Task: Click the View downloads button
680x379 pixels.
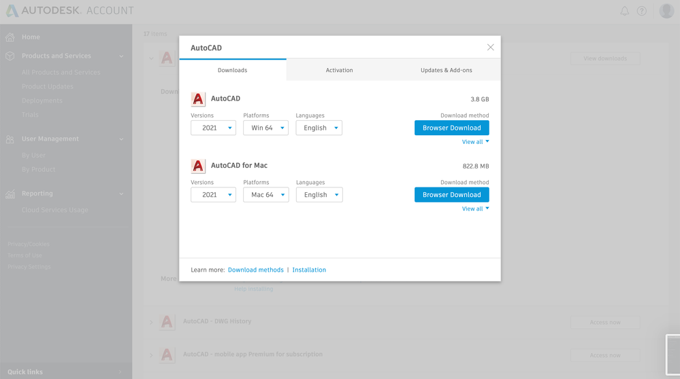Action: pos(605,58)
